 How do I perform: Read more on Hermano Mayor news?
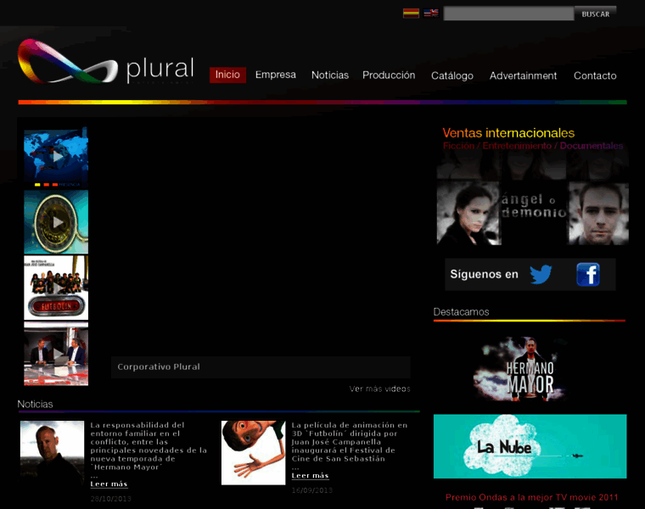pyautogui.click(x=109, y=484)
